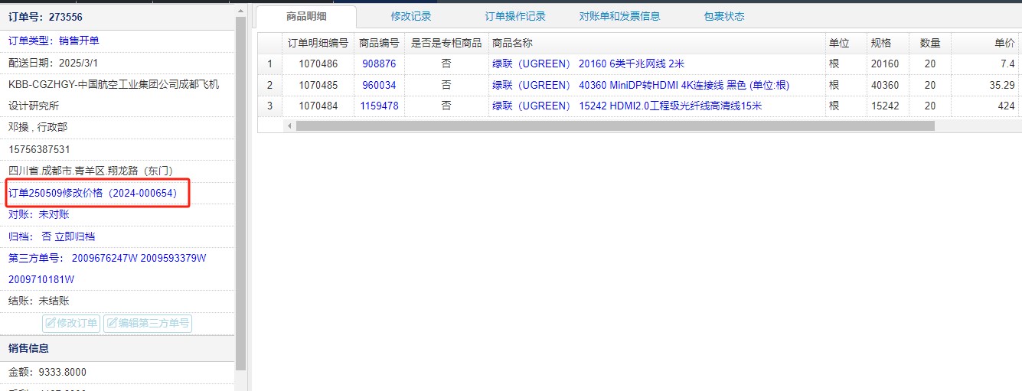Click the 销售信息 section header

tap(117, 348)
